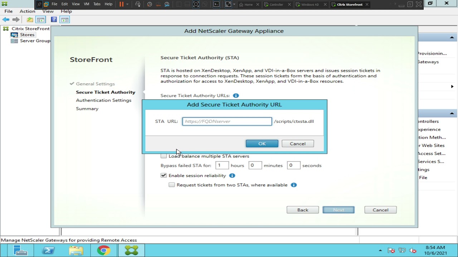Uncheck Enable session reliability
The width and height of the screenshot is (458, 257).
coord(164,176)
